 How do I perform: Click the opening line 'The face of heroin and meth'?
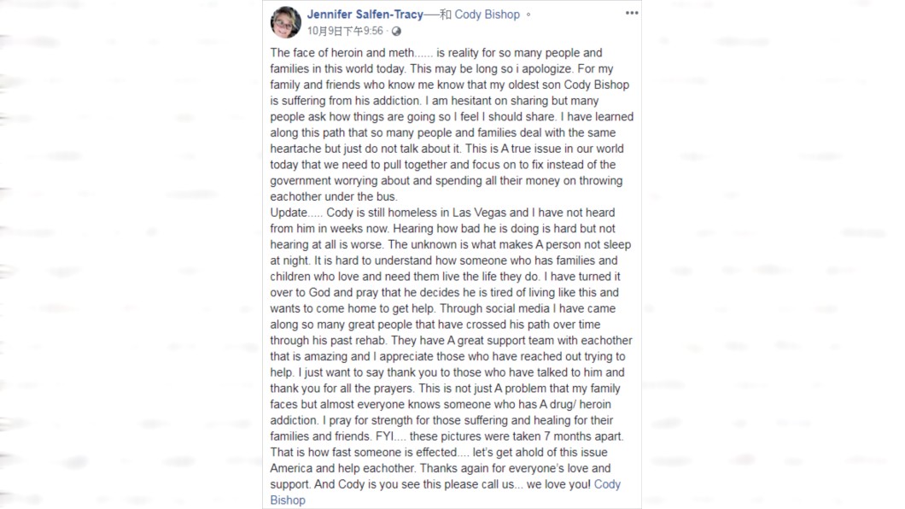pos(342,53)
